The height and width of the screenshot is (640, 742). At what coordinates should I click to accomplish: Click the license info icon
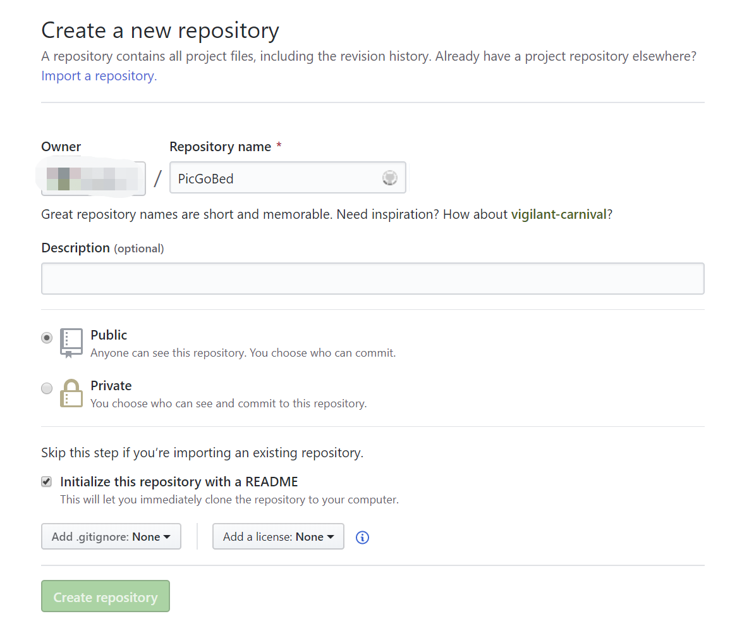point(363,538)
